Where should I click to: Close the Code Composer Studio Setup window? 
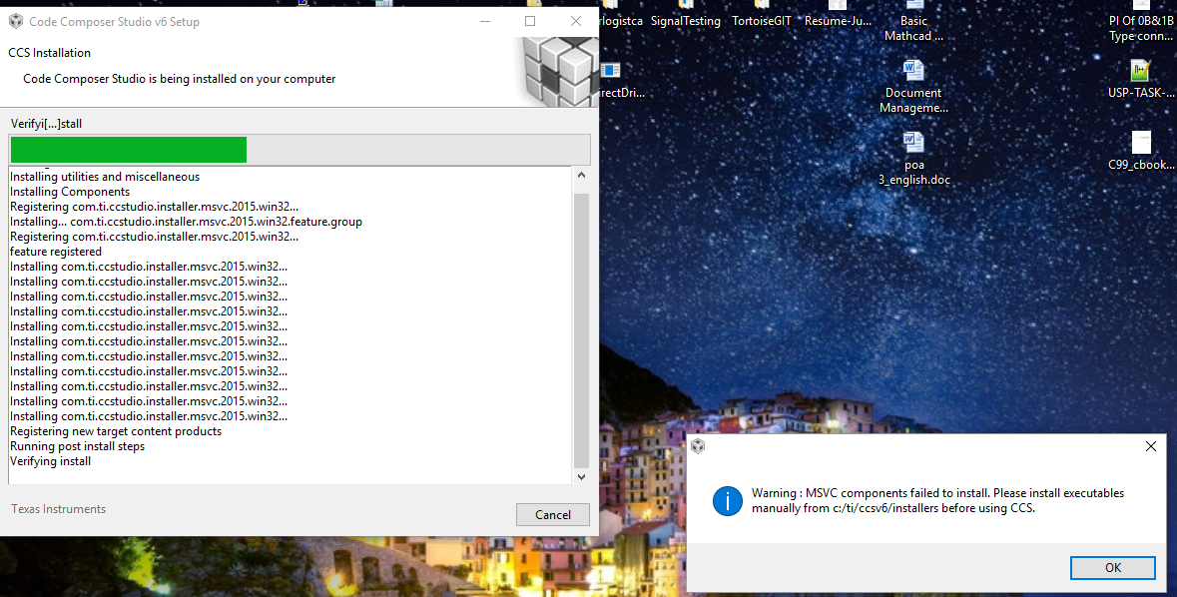(576, 21)
